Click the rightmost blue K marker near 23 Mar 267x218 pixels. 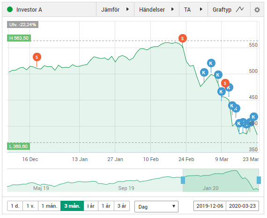(x=254, y=117)
